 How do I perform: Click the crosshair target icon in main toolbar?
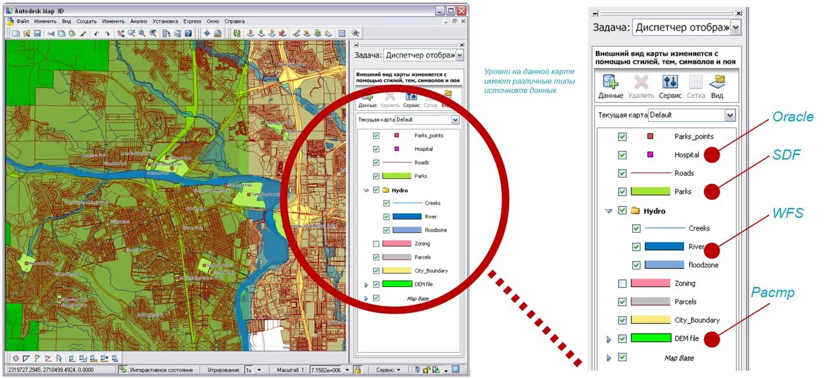point(207,33)
